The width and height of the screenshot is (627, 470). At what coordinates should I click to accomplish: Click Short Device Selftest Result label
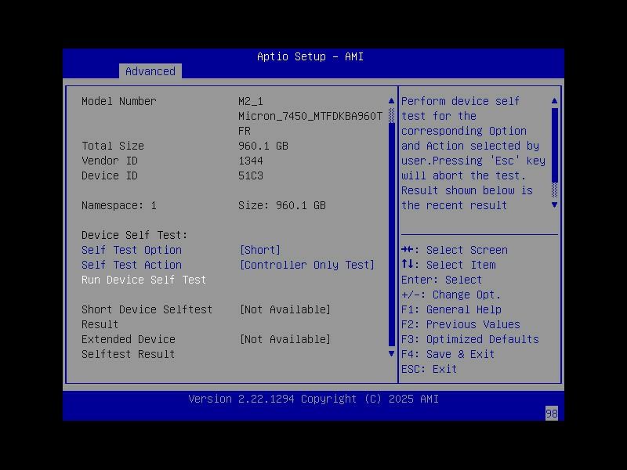coord(147,317)
